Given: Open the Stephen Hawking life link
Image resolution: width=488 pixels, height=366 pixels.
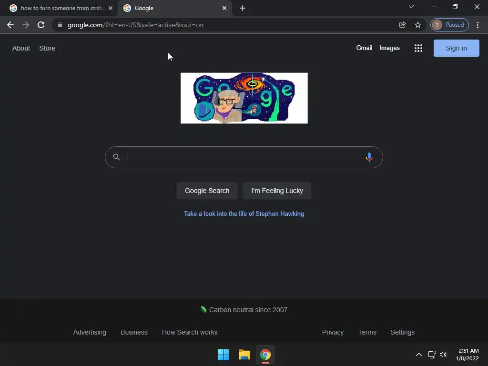Looking at the screenshot, I should [244, 214].
